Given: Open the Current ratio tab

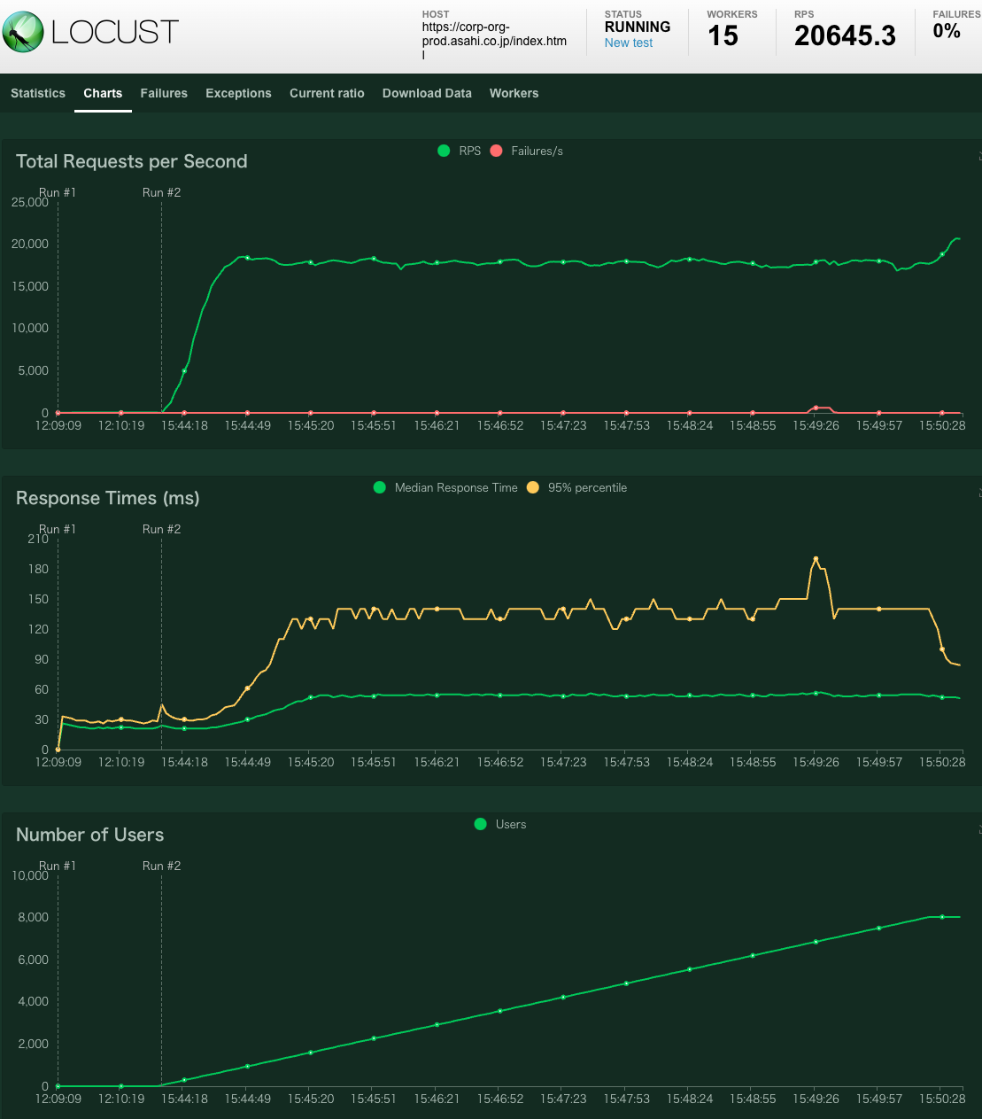Looking at the screenshot, I should point(327,93).
